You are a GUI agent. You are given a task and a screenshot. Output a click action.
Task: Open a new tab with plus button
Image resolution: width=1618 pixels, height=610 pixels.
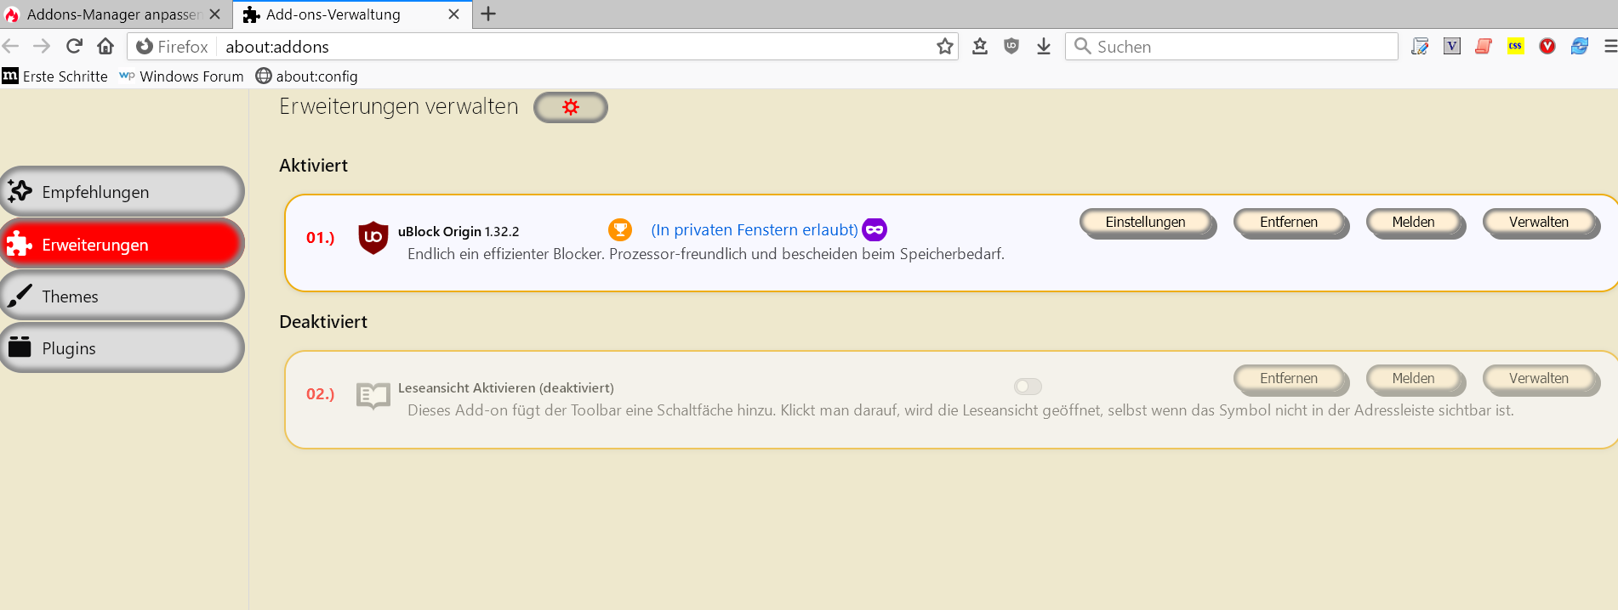point(488,14)
